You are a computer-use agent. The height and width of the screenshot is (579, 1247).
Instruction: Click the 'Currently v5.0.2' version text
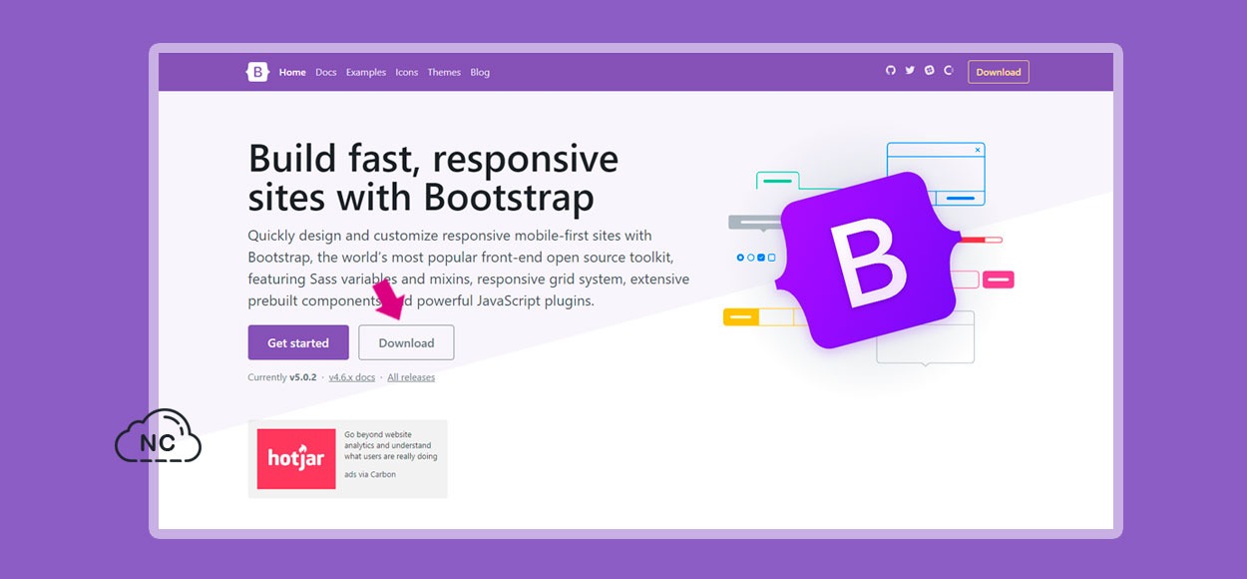coord(282,377)
